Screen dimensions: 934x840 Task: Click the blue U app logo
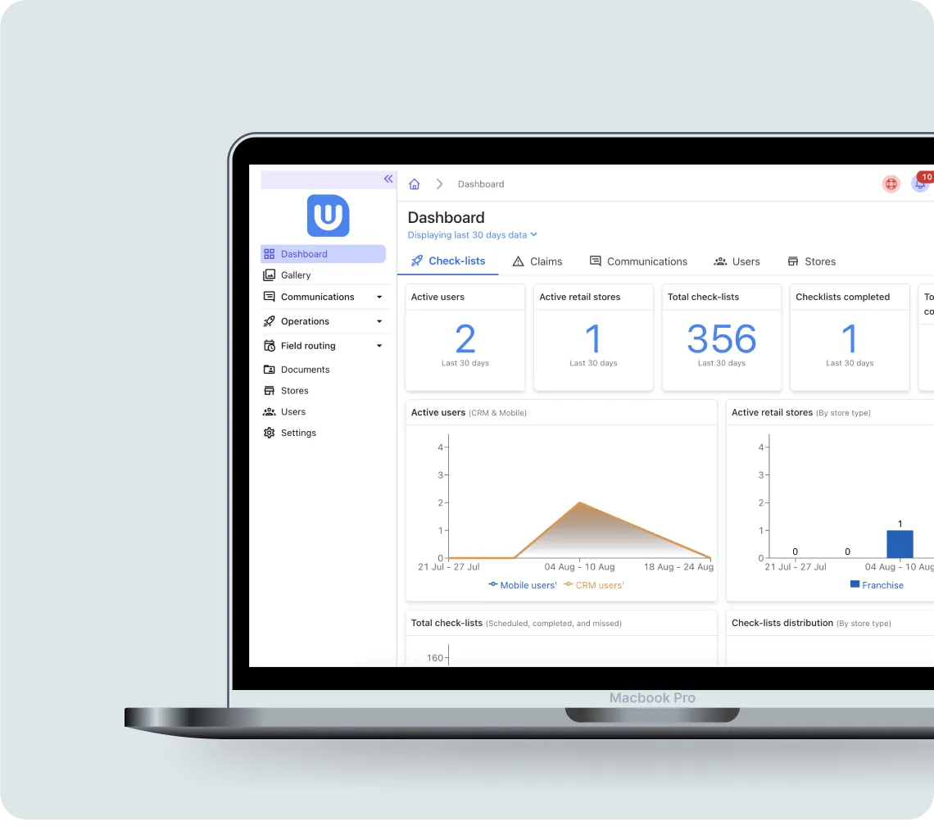pyautogui.click(x=328, y=216)
